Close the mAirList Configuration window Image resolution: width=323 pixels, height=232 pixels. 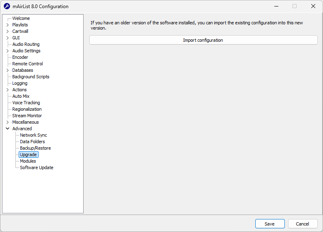(313, 6)
